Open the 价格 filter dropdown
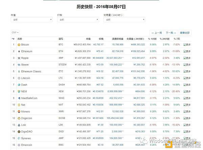The width and height of the screenshot is (203, 150). tap(78, 20)
